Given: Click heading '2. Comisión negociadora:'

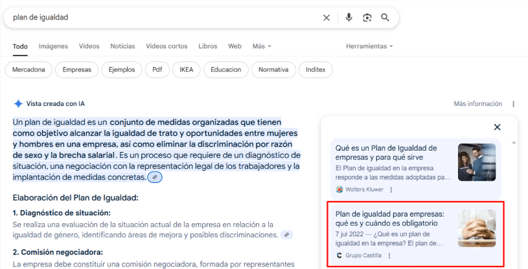Looking at the screenshot, I should pos(58,252).
